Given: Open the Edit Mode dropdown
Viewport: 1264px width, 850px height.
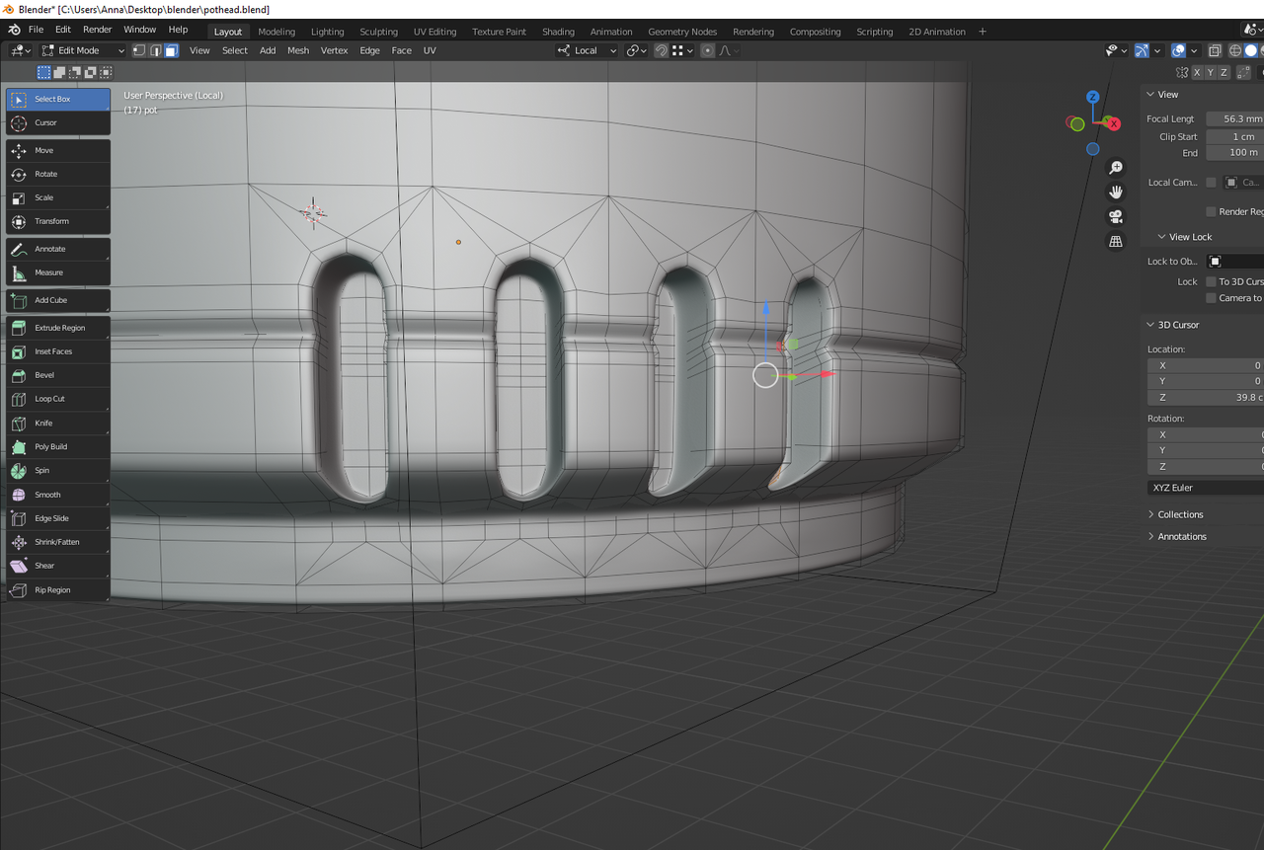Looking at the screenshot, I should pos(83,50).
